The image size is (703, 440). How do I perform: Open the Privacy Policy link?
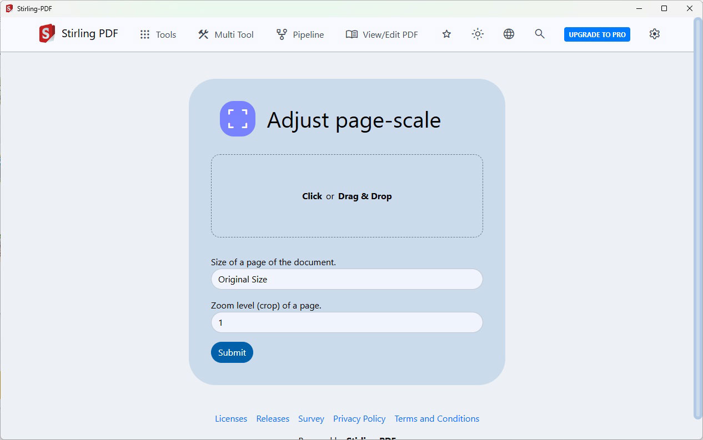pyautogui.click(x=359, y=418)
